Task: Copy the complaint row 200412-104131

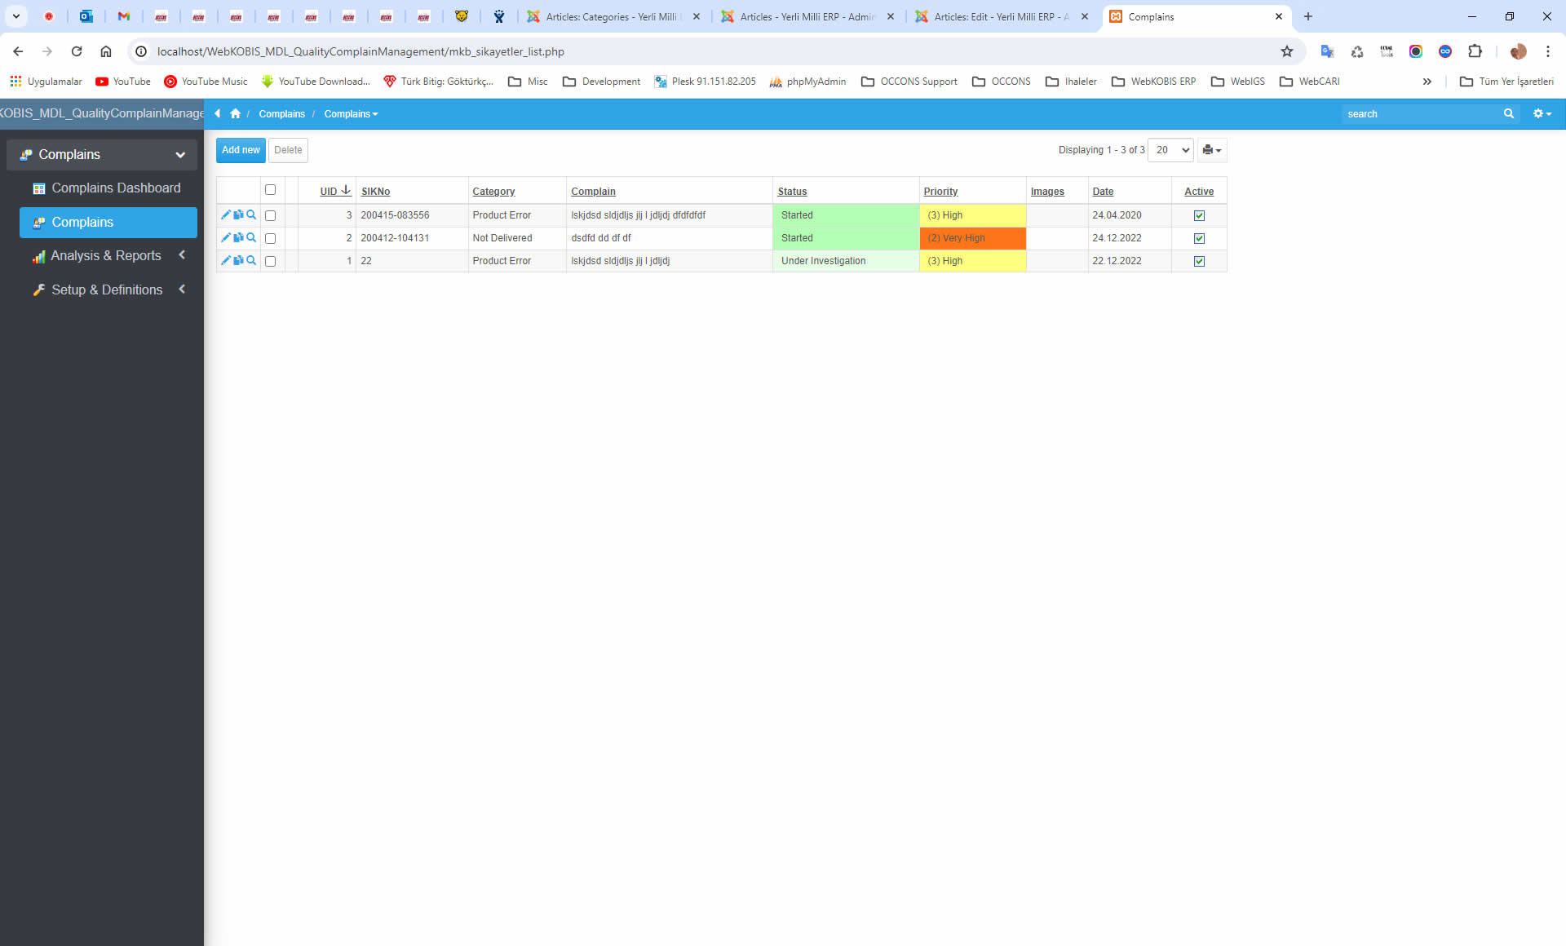Action: (238, 238)
